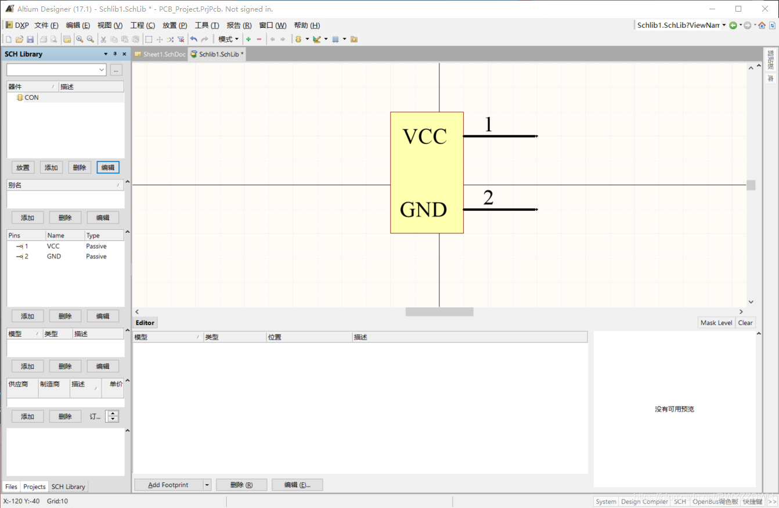This screenshot has width=779, height=508.
Task: Click the Undo arrow icon
Action: tap(194, 39)
